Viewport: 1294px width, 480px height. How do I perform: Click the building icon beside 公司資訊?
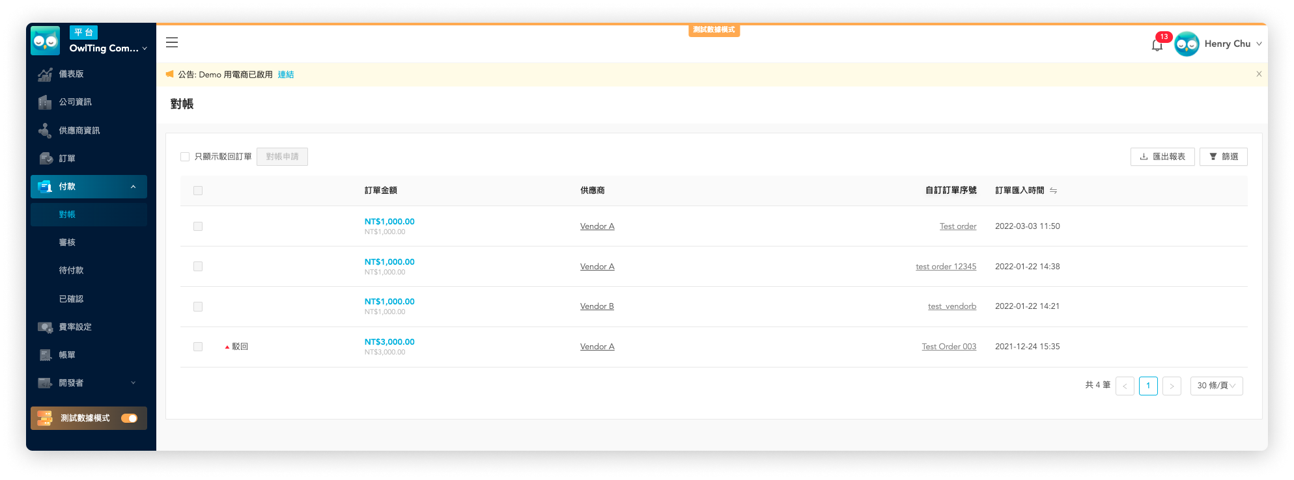click(45, 102)
